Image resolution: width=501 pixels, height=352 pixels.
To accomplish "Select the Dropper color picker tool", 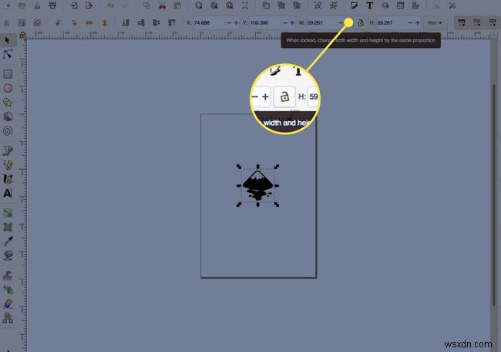I will (x=8, y=242).
